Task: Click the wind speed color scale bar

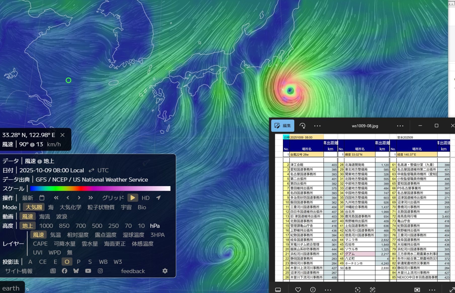Action: point(100,189)
